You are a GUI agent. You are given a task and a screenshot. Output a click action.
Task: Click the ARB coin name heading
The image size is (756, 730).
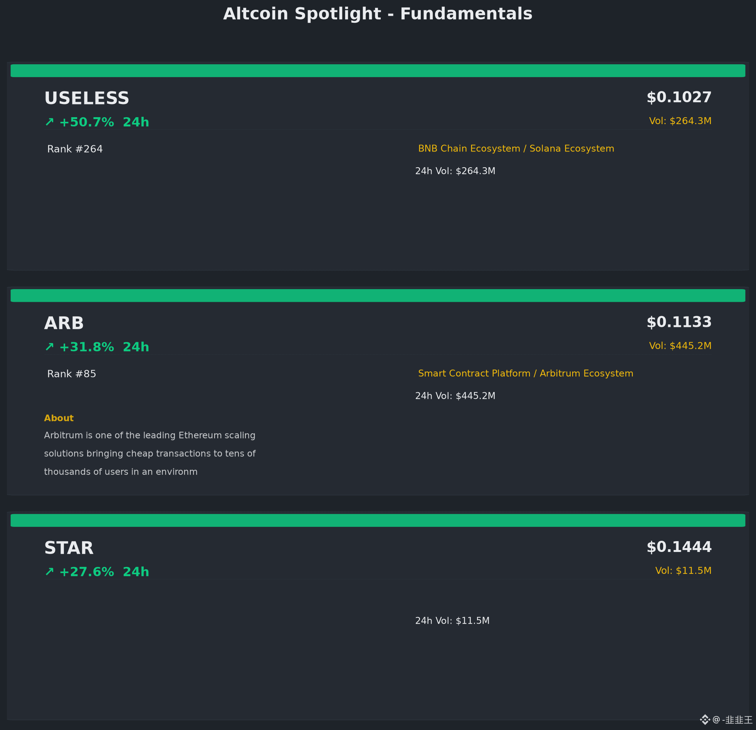click(64, 323)
